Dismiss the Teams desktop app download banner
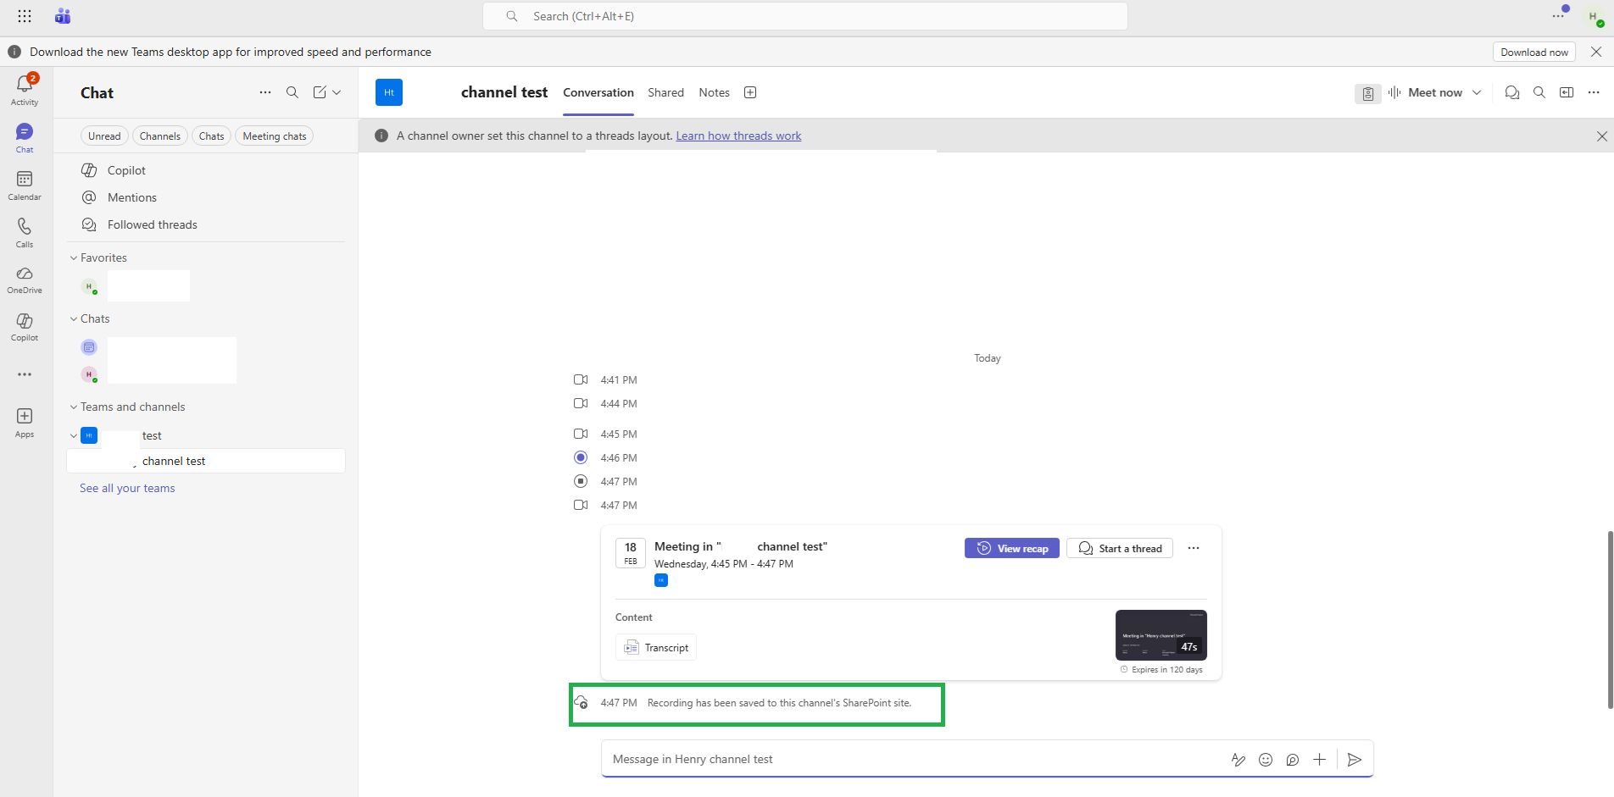The image size is (1614, 797). (x=1596, y=52)
